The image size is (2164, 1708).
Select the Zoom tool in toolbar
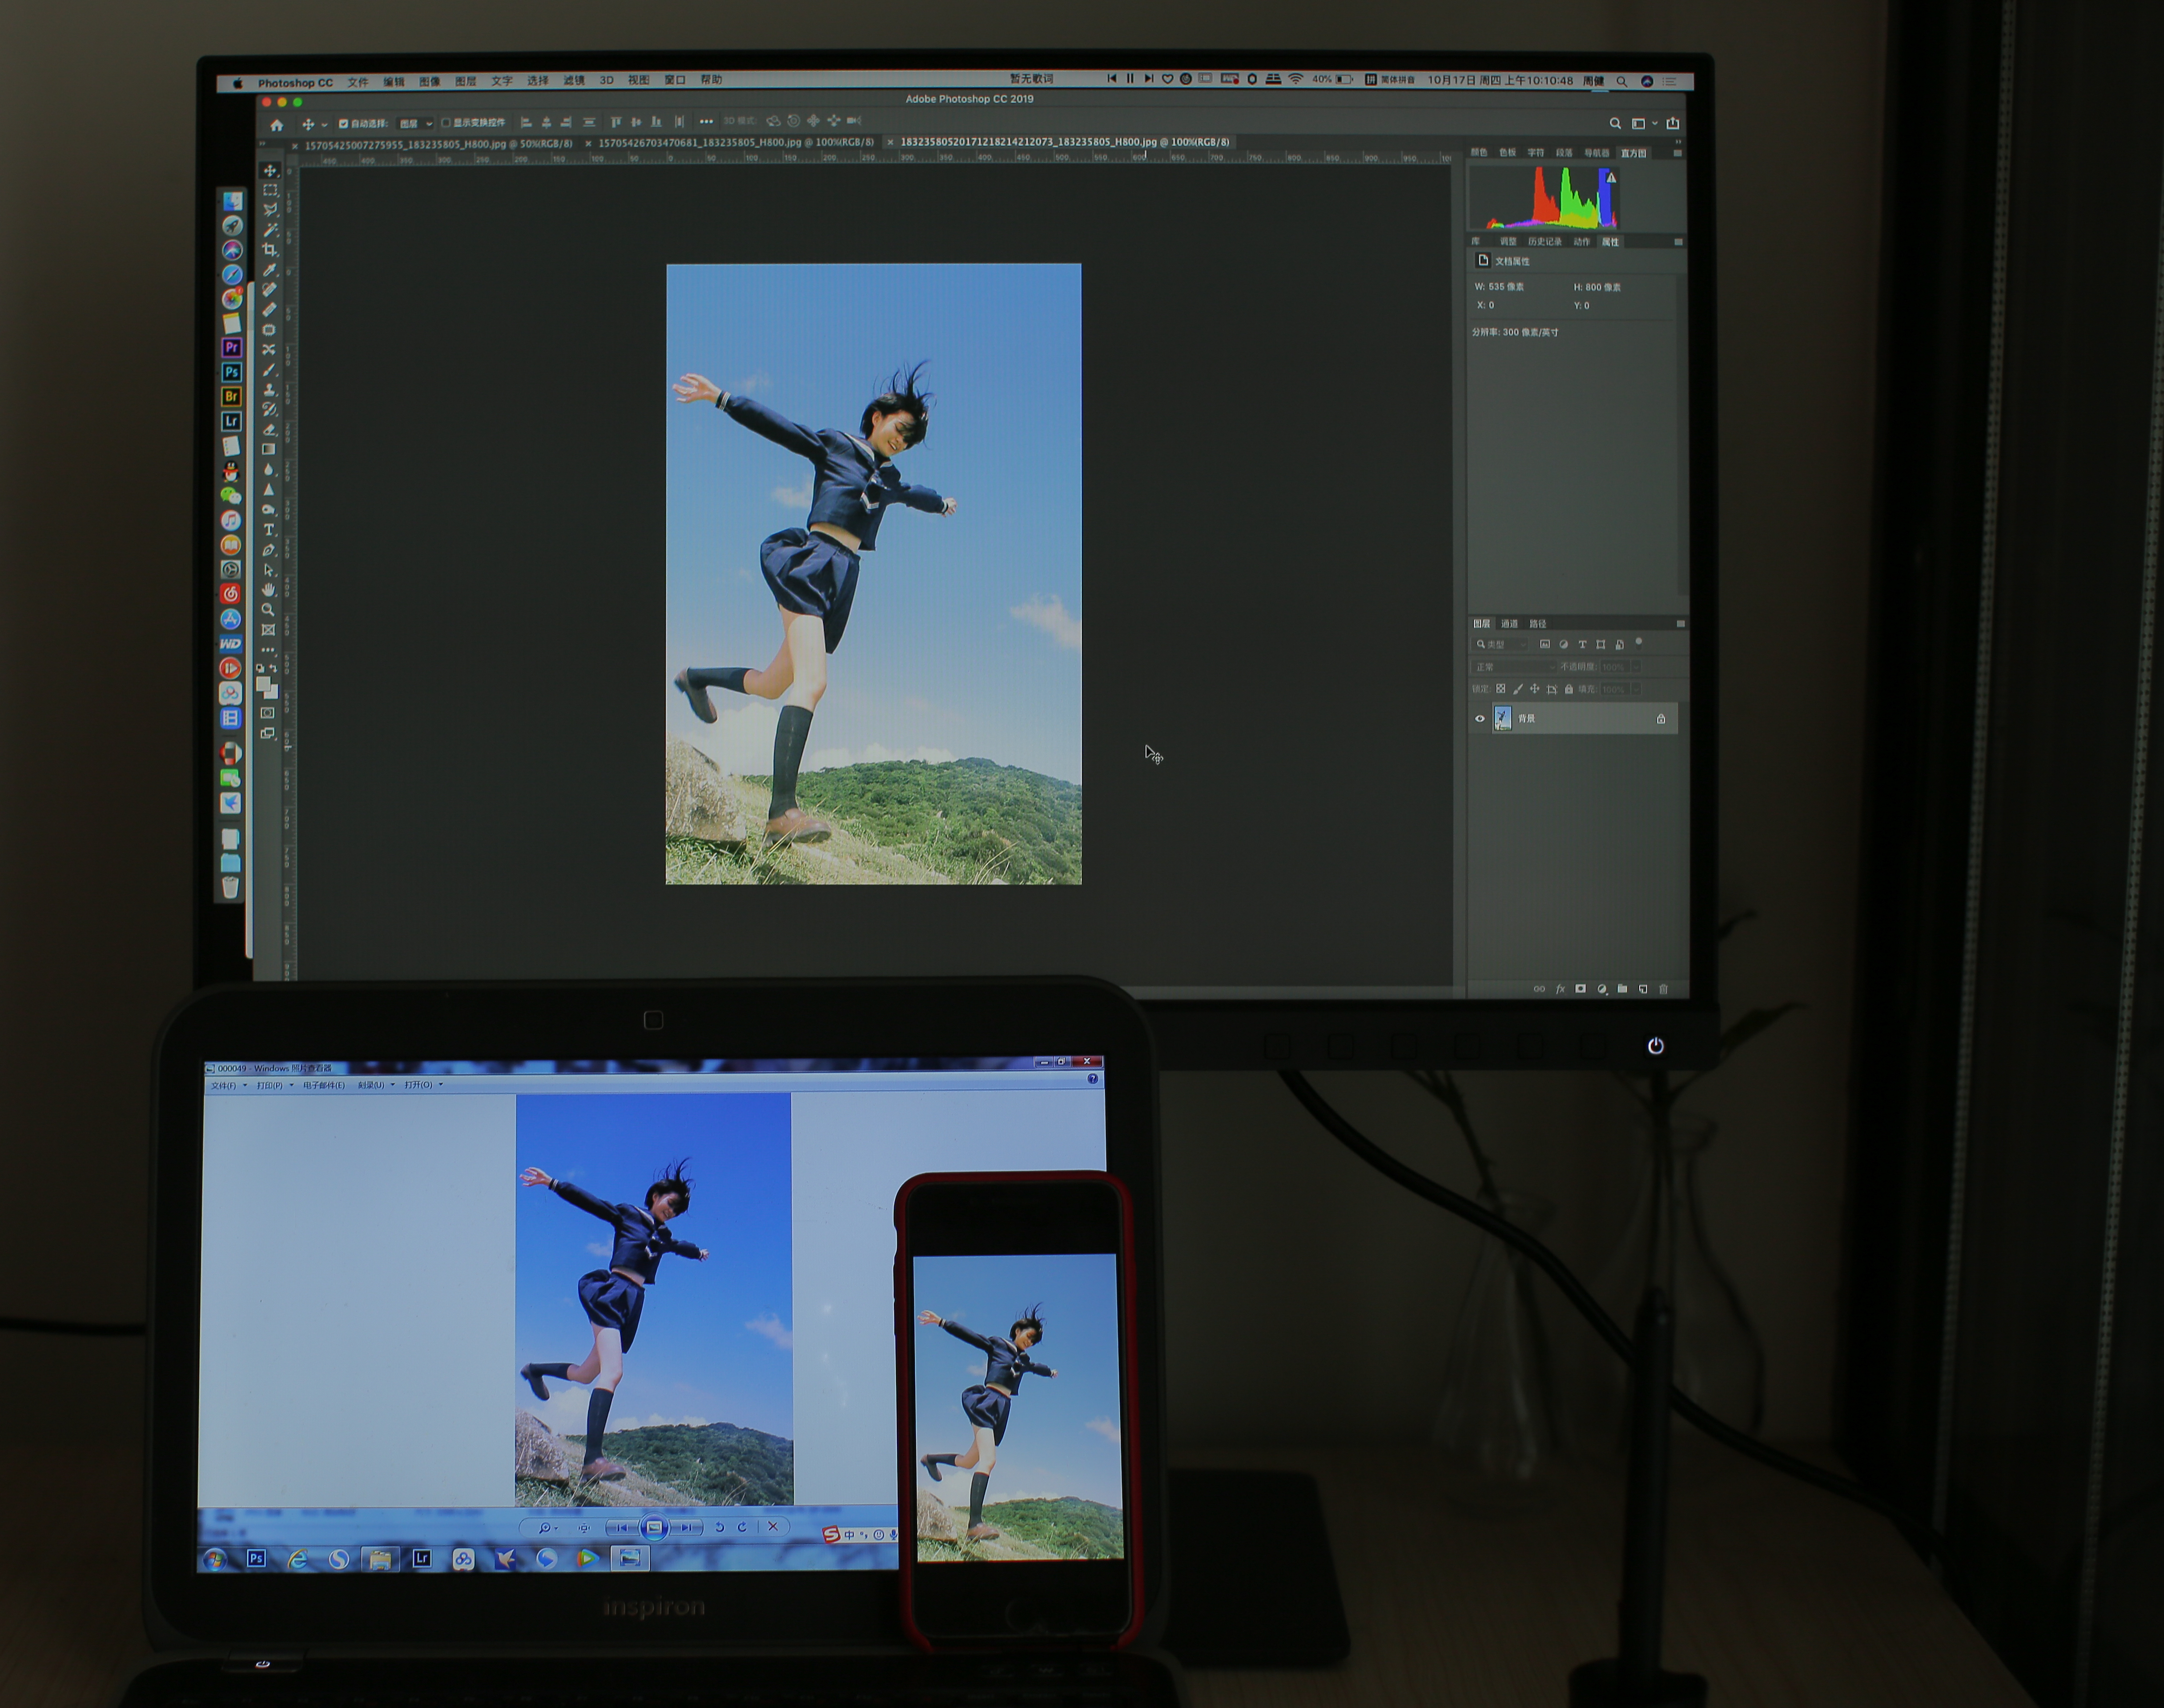click(x=268, y=609)
